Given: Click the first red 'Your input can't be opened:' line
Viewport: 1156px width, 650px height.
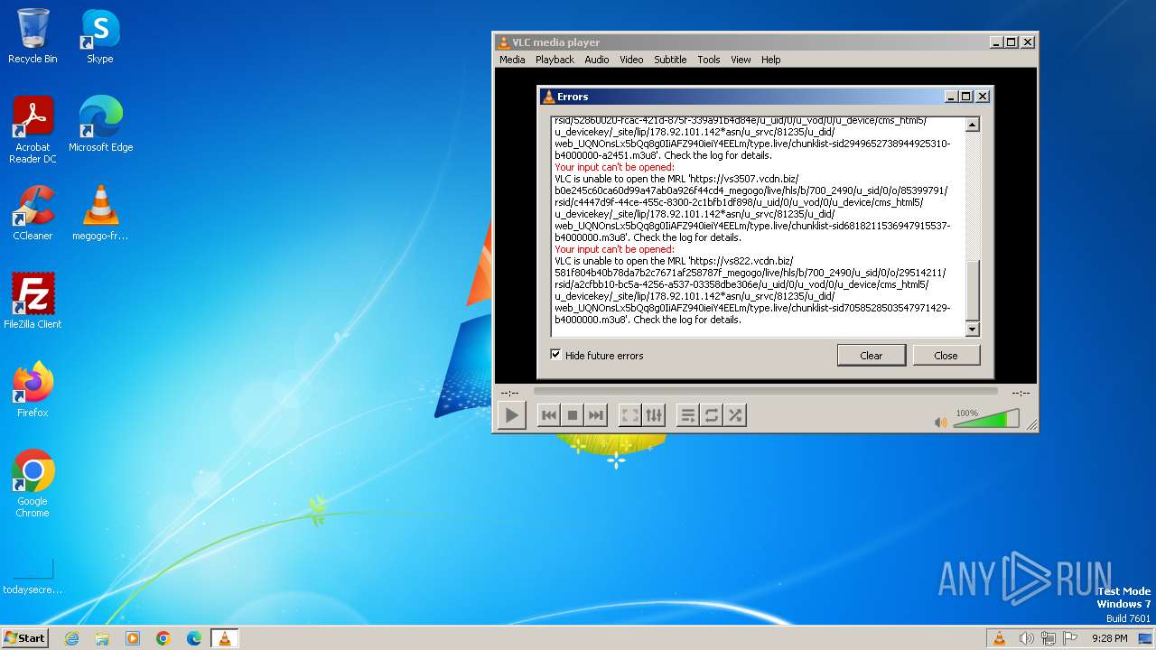Looking at the screenshot, I should (614, 167).
